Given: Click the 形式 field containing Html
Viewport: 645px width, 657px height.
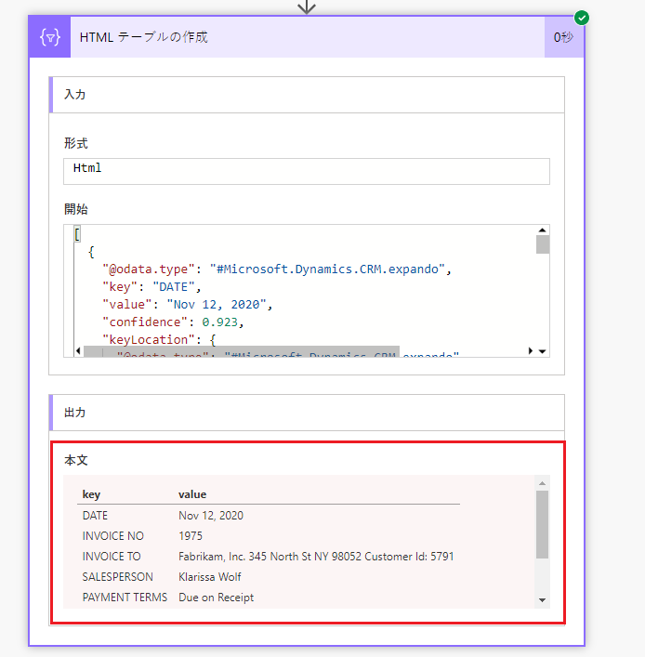Looking at the screenshot, I should (307, 171).
